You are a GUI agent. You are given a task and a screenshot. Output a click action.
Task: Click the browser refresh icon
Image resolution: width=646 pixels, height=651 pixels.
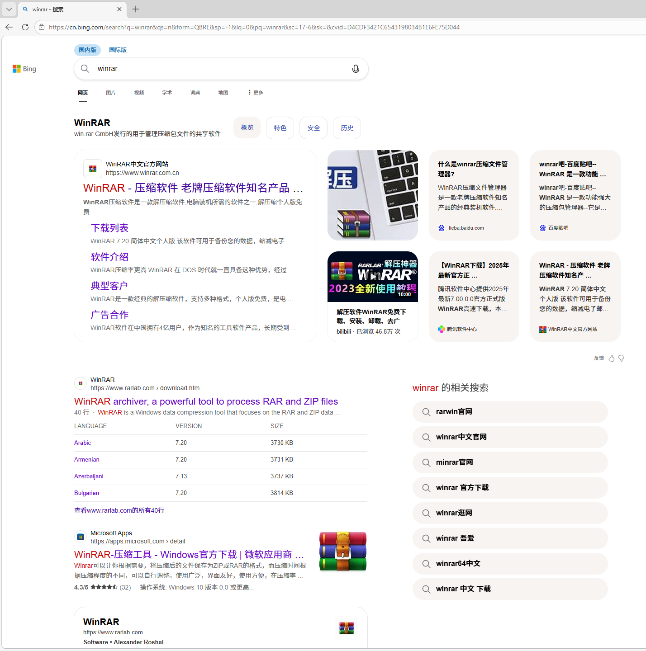click(x=25, y=27)
